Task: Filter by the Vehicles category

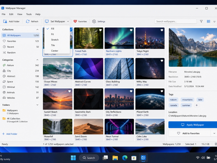Action: 21,98
